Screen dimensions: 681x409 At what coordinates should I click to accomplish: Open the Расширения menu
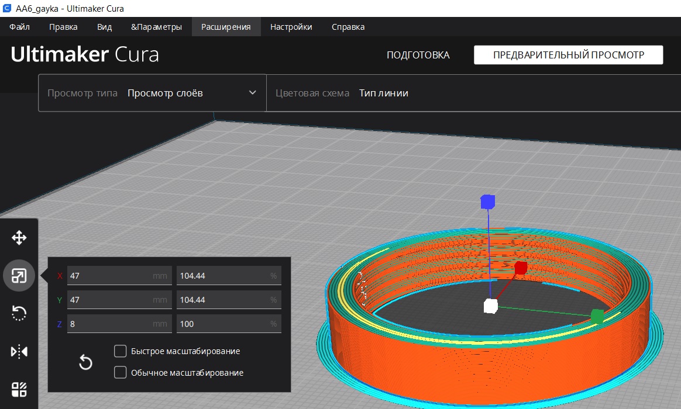tap(226, 27)
